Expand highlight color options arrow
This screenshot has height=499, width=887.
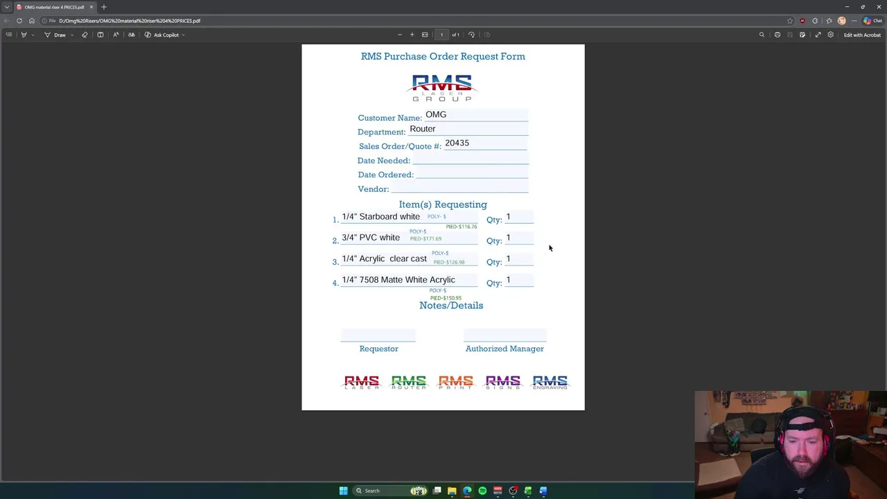[x=33, y=35]
